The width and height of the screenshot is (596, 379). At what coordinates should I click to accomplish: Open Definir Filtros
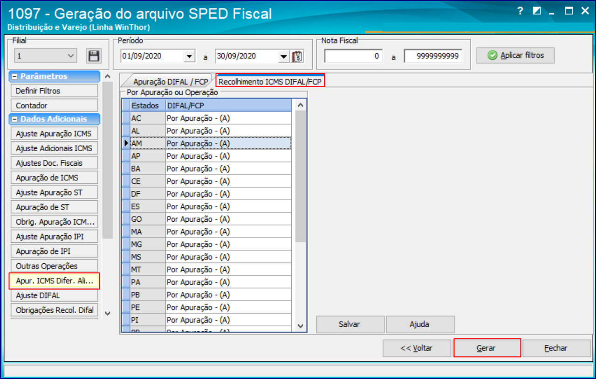coord(54,91)
